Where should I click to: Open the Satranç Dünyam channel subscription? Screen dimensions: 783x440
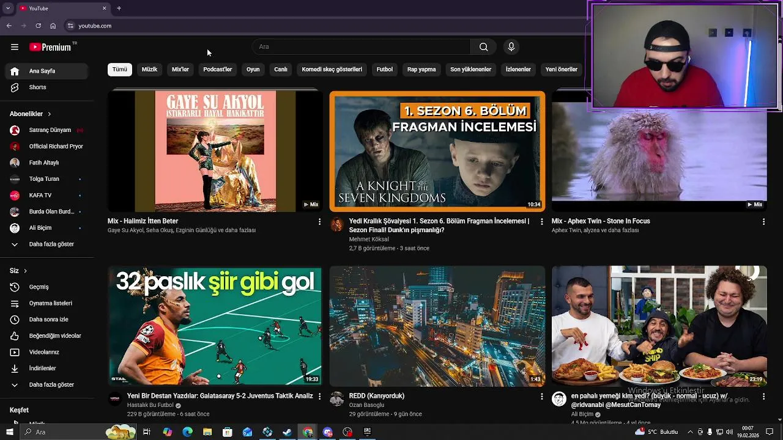(x=46, y=130)
